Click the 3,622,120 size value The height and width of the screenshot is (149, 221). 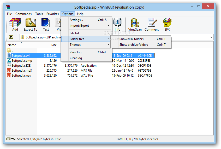click(x=50, y=76)
